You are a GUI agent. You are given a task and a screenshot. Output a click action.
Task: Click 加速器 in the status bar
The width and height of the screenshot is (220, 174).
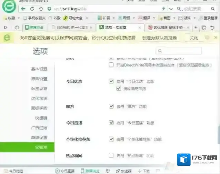(124, 171)
